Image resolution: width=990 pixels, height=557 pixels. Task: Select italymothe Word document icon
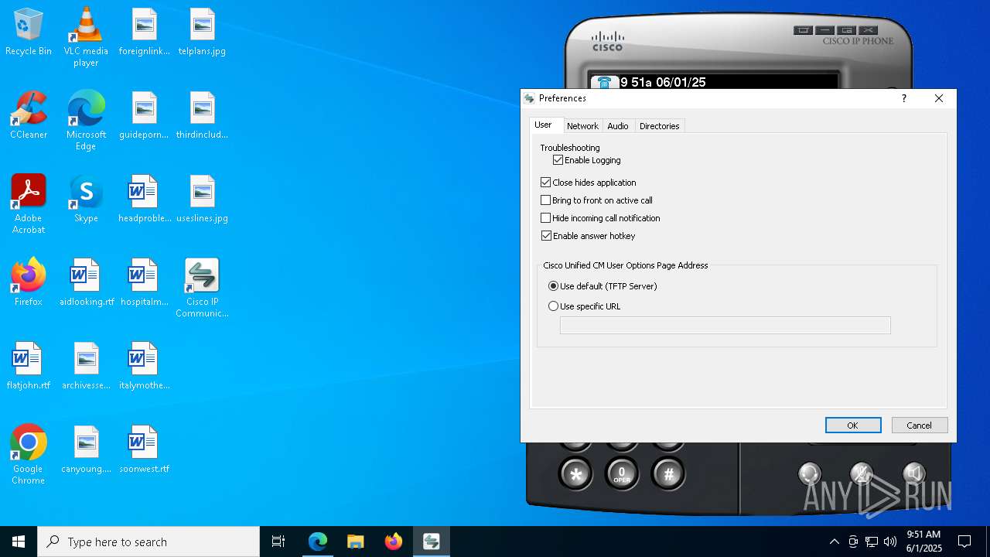tap(144, 367)
